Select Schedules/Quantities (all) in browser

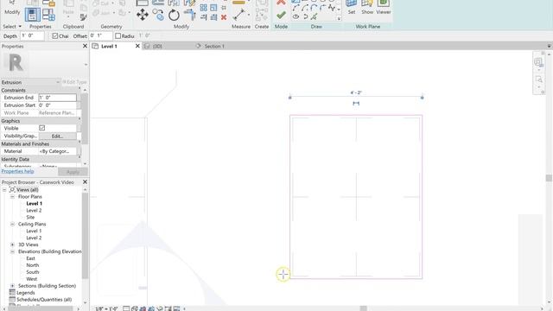point(44,300)
